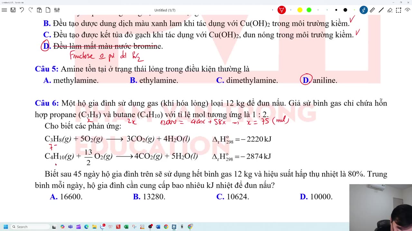Toggle the eye visibility icon

408,10
